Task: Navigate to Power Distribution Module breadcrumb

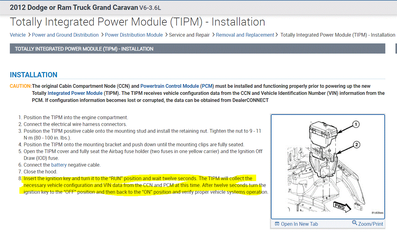Action: click(x=134, y=35)
